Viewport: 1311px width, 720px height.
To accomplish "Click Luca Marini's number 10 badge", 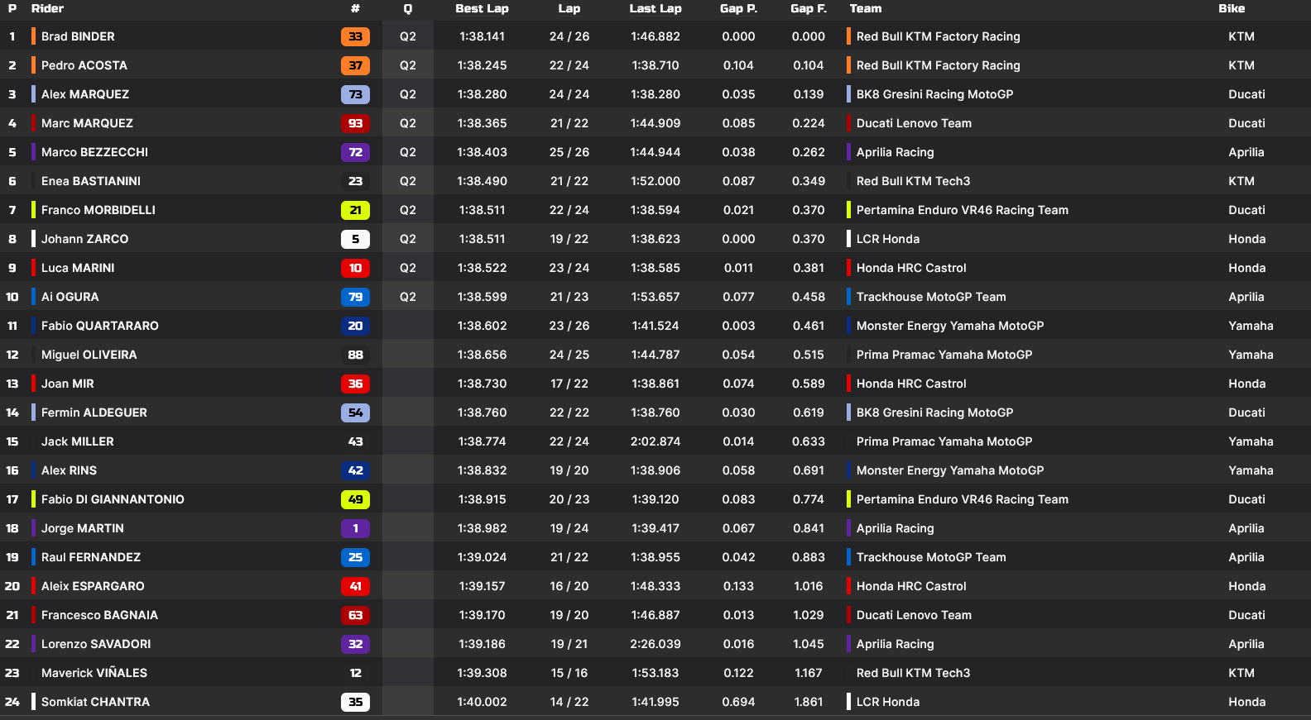I will tap(355, 268).
